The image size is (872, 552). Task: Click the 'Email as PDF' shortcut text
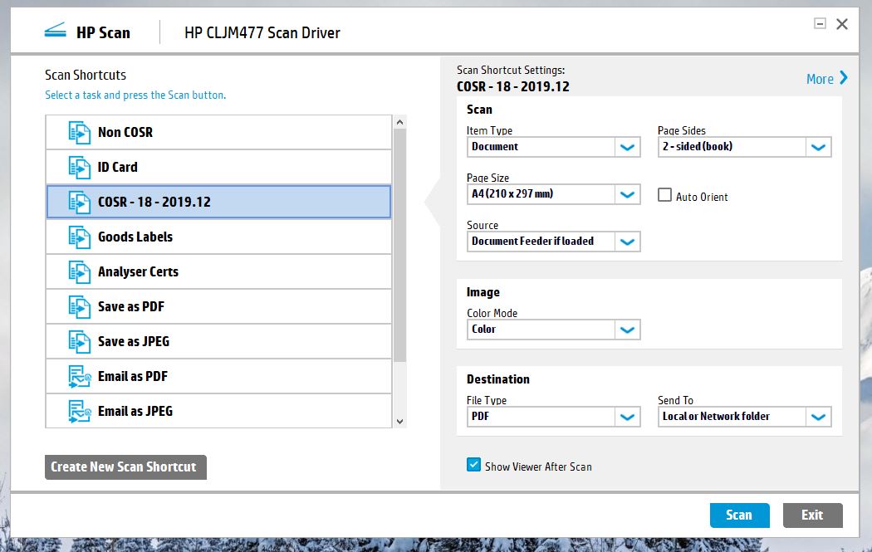133,376
